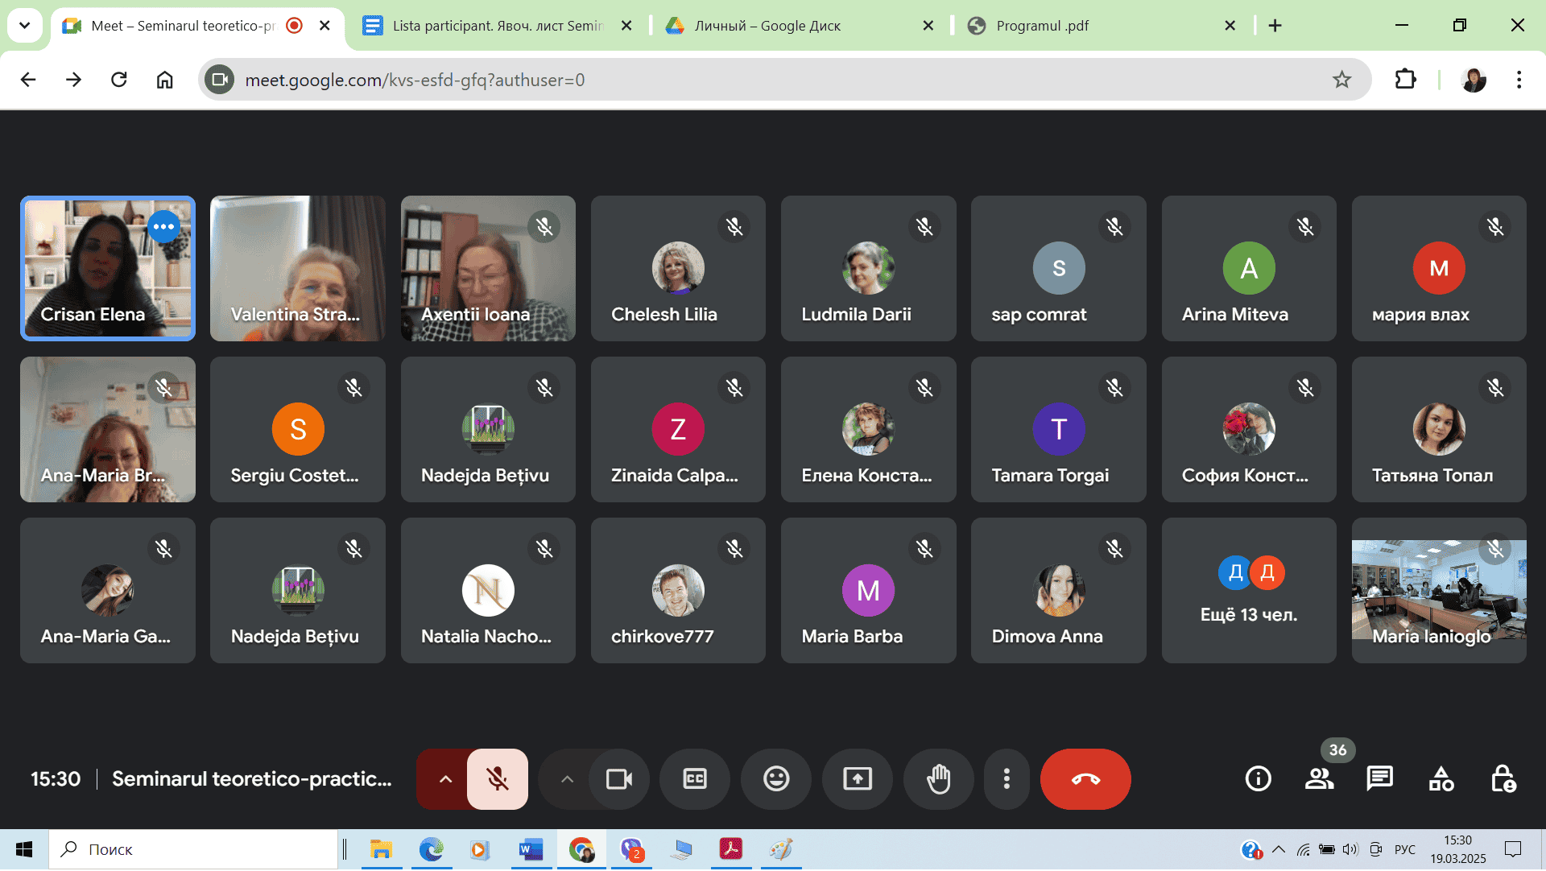
Task: Click the present screen icon
Action: pyautogui.click(x=857, y=779)
